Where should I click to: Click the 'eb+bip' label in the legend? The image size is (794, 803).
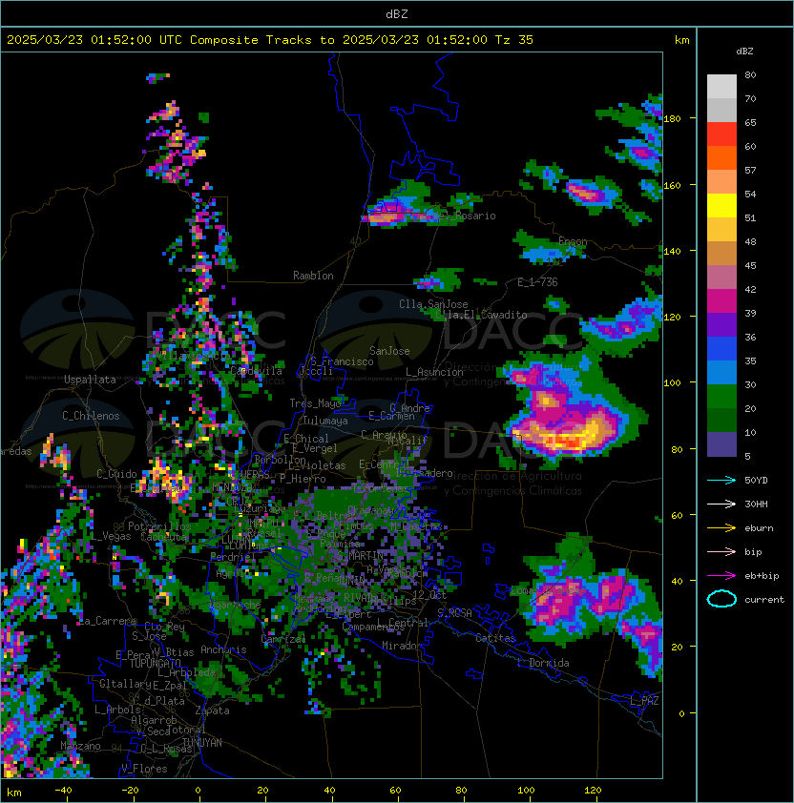coord(762,576)
